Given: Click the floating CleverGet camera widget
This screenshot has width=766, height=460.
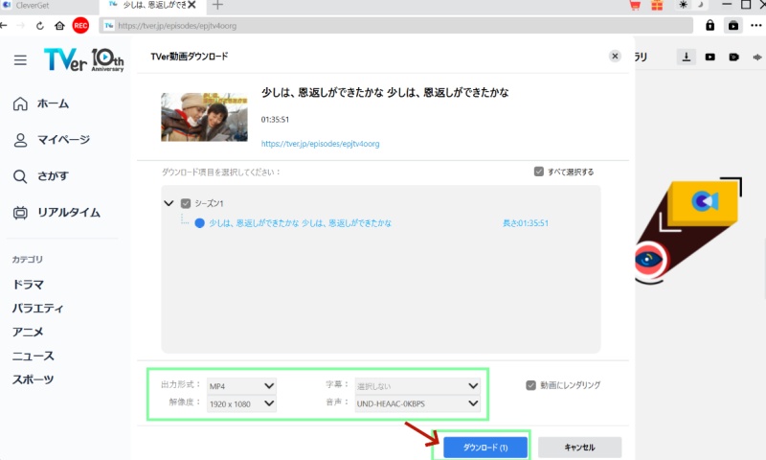Looking at the screenshot, I should tap(704, 201).
